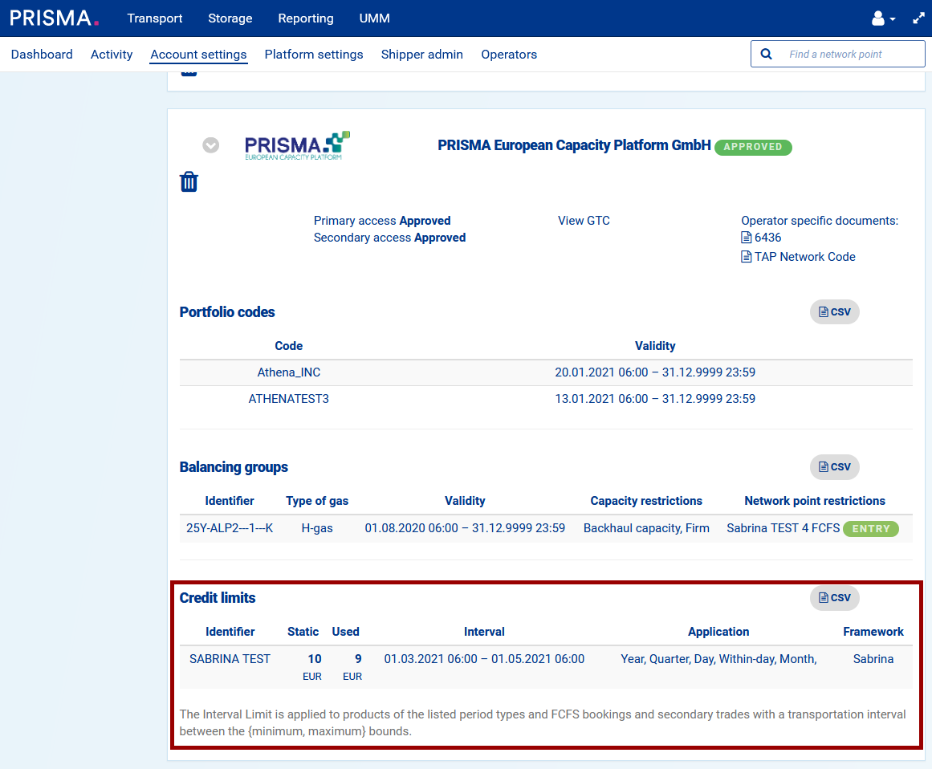Go to the Dashboard tab

pos(42,55)
